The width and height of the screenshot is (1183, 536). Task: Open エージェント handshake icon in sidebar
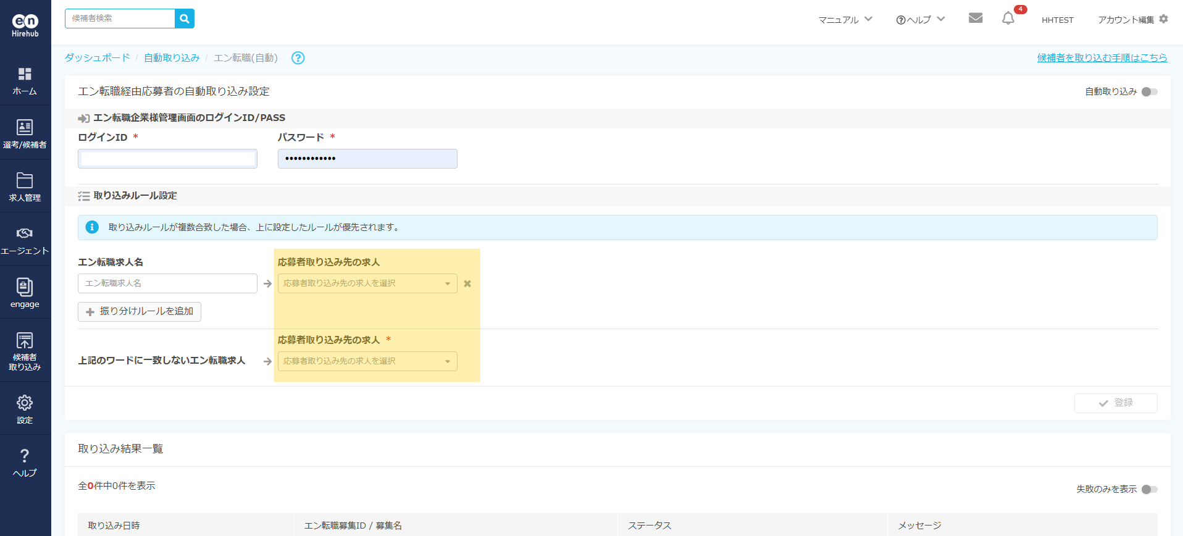tap(25, 240)
